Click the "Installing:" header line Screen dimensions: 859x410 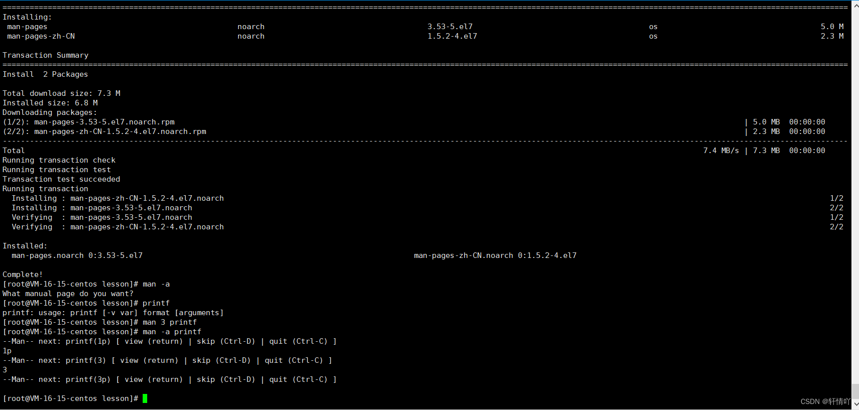[x=27, y=17]
